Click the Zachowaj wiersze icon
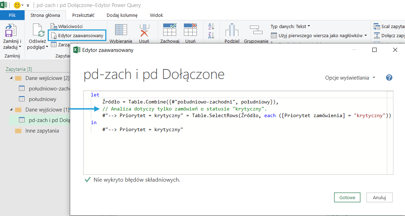Viewport: 405px width, 216px height. tap(170, 30)
